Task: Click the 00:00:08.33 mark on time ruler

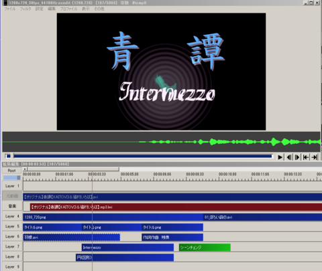Action: pyautogui.click(x=195, y=174)
